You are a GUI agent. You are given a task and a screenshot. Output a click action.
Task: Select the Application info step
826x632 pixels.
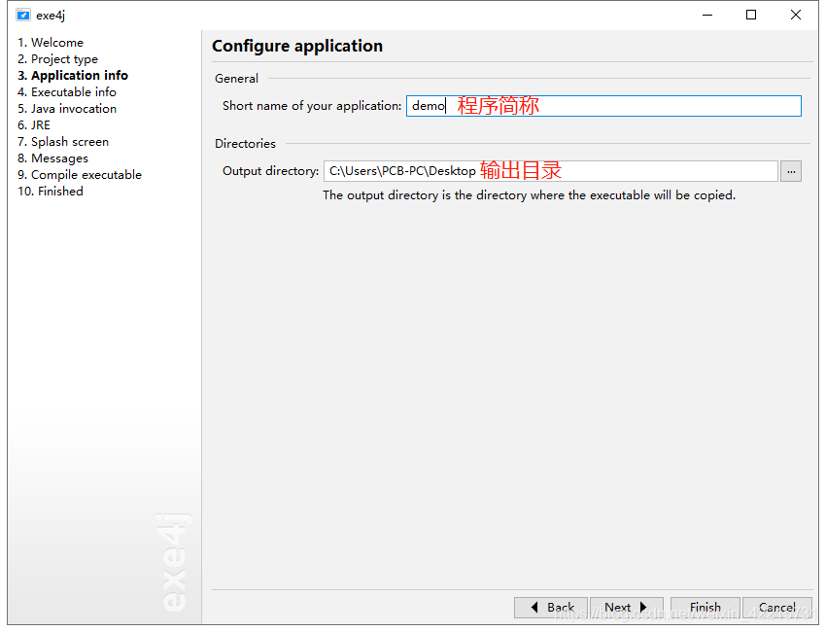73,76
